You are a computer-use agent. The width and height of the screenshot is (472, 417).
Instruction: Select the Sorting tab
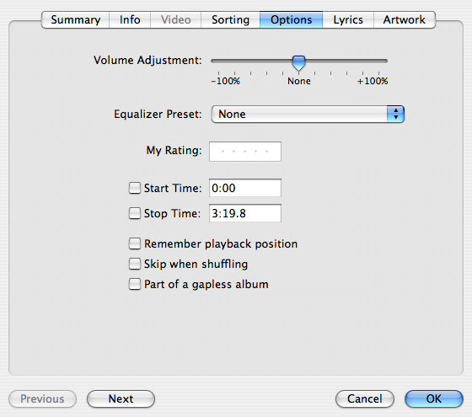(x=230, y=20)
